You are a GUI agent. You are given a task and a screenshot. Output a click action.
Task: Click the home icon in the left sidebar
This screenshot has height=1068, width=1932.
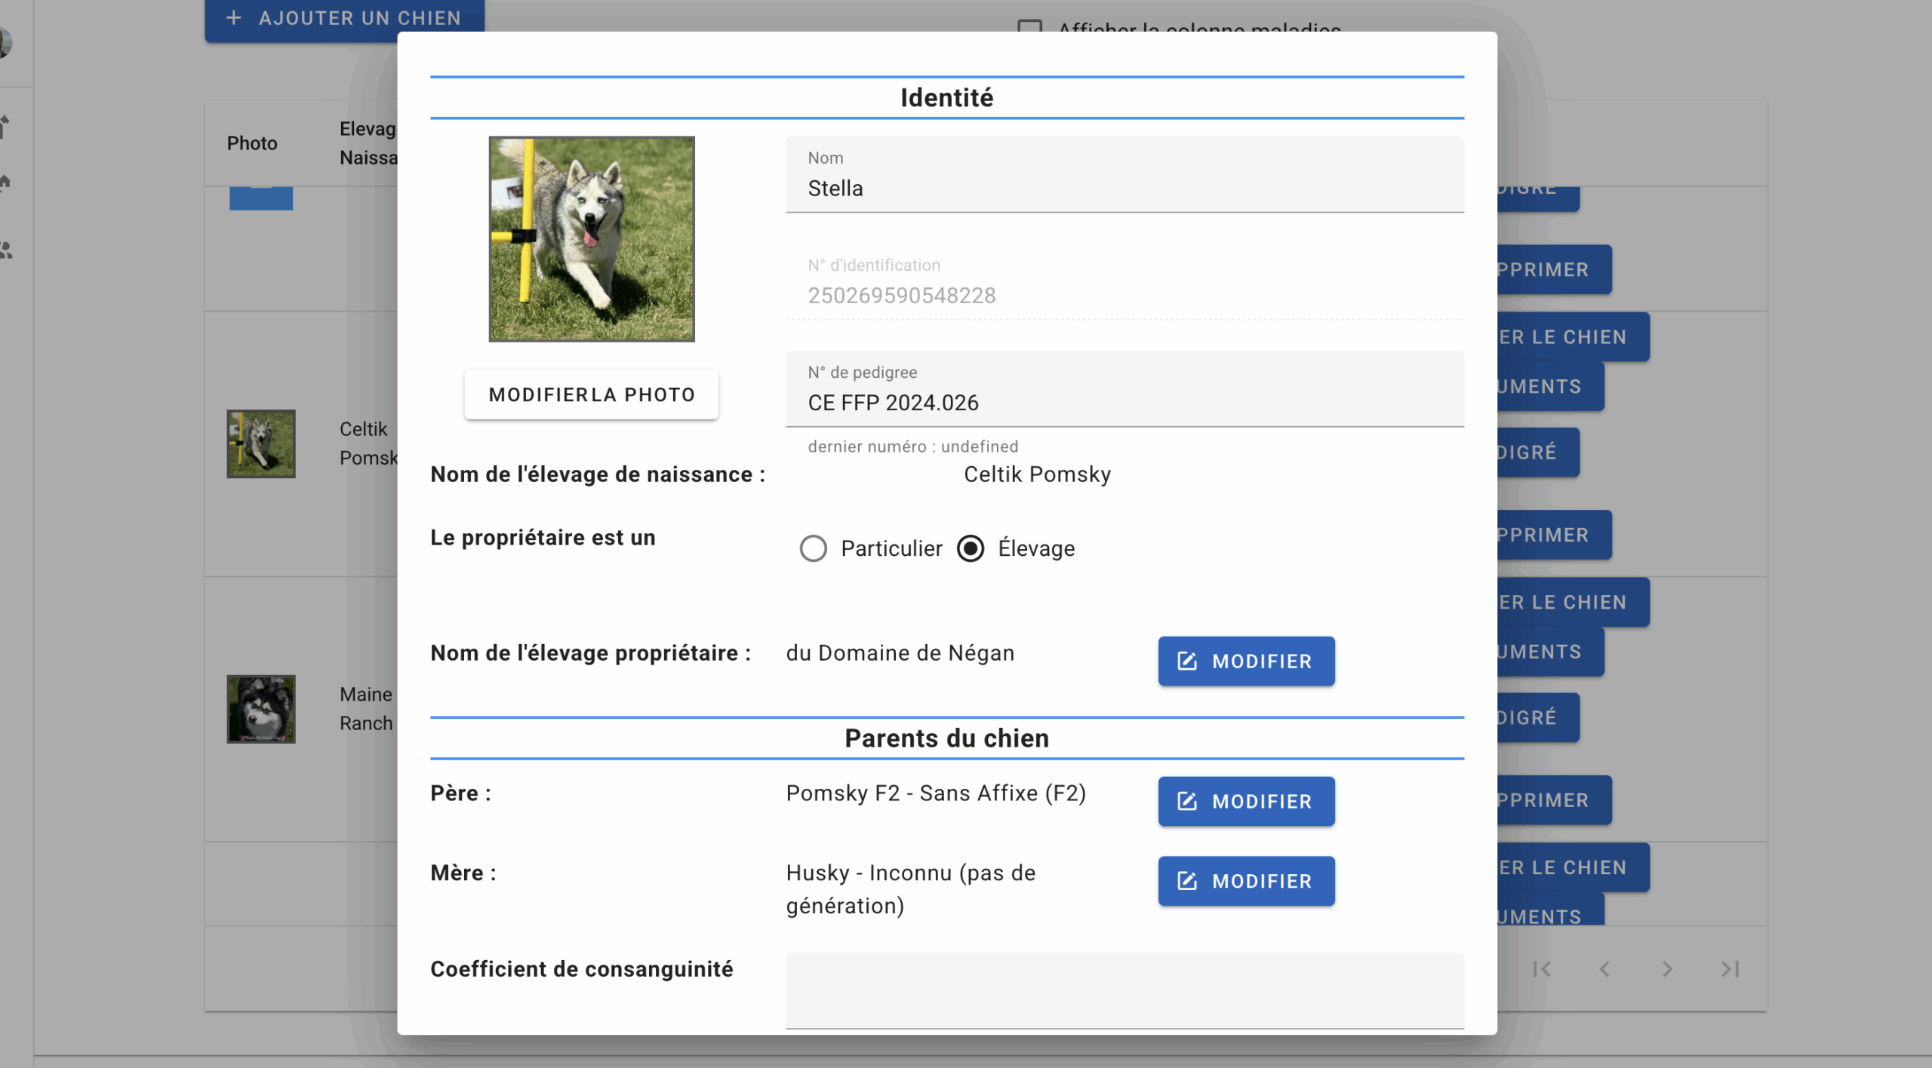pos(6,182)
